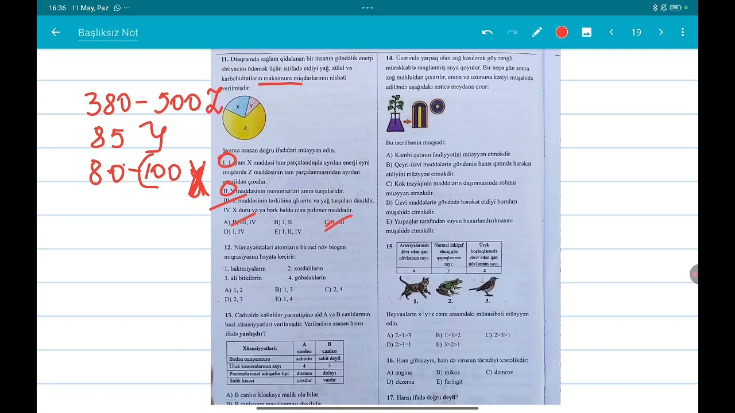Image resolution: width=735 pixels, height=413 pixels.
Task: Open the three-dot overflow menu
Action: (x=683, y=33)
